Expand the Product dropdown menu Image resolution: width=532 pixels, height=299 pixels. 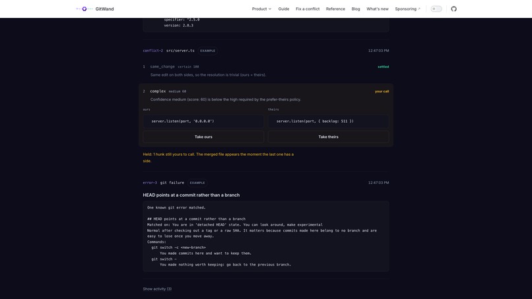click(261, 9)
